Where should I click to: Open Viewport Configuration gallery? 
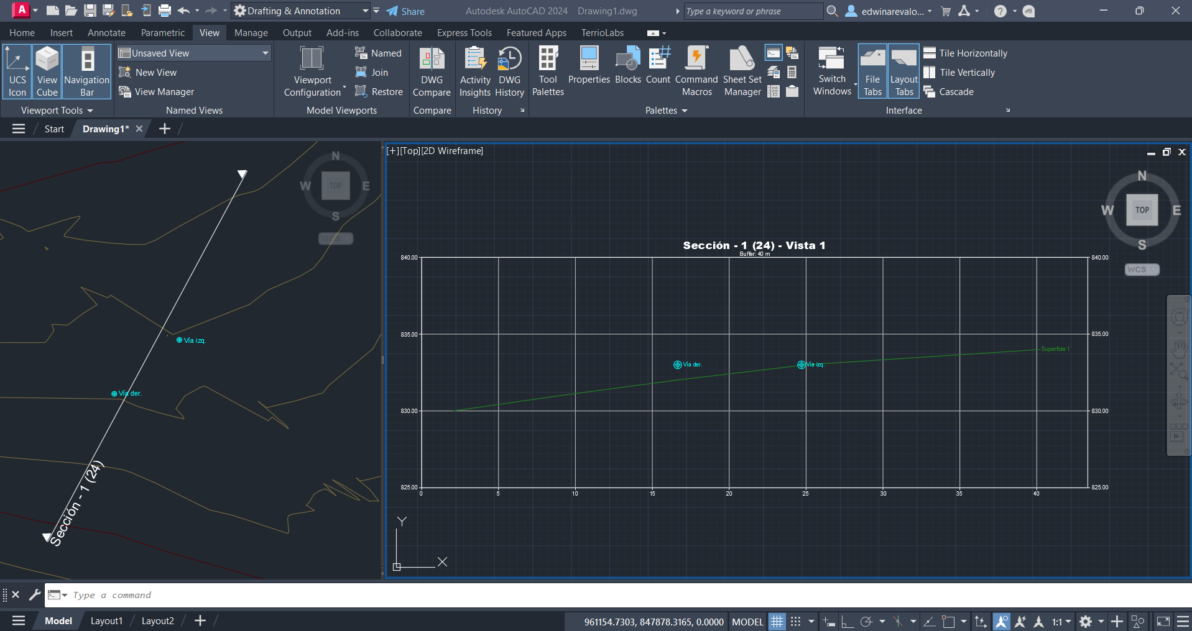click(312, 71)
